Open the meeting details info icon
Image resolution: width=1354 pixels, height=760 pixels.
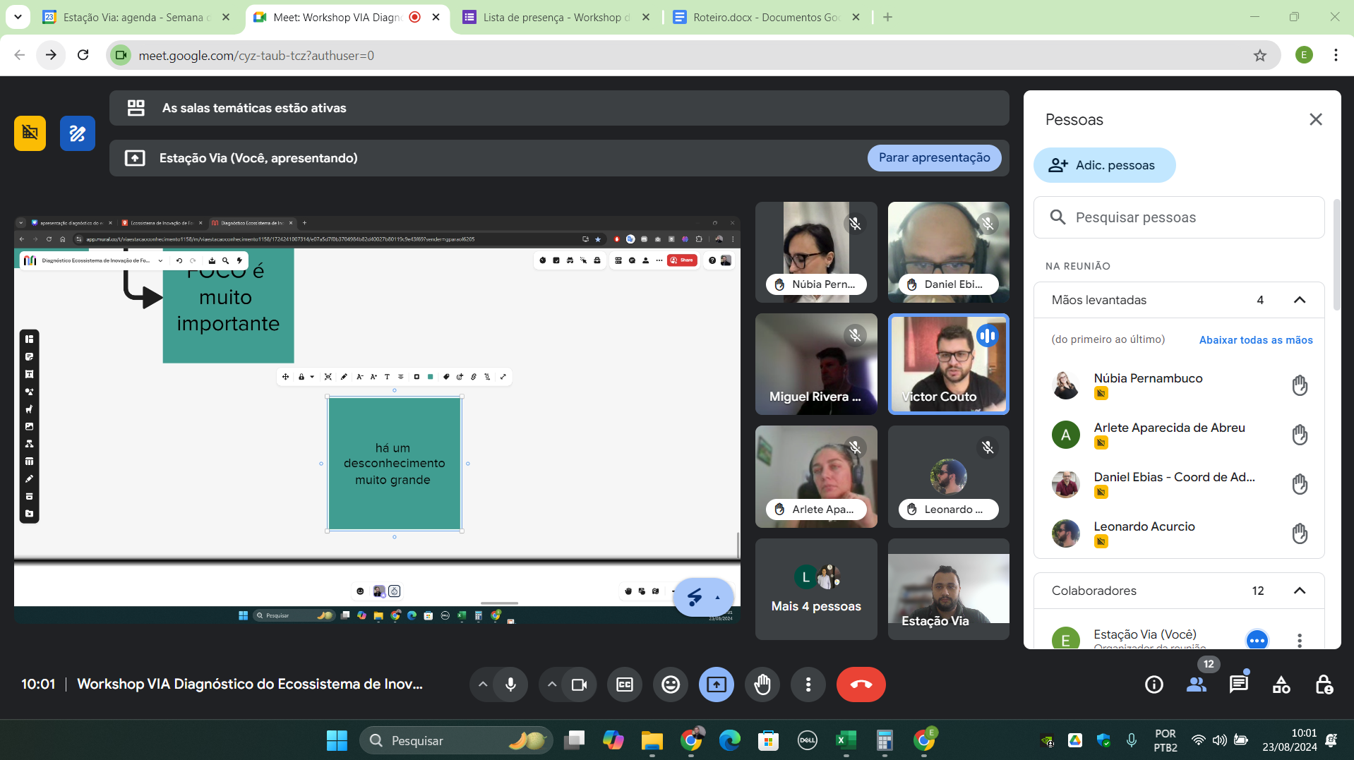tap(1154, 684)
